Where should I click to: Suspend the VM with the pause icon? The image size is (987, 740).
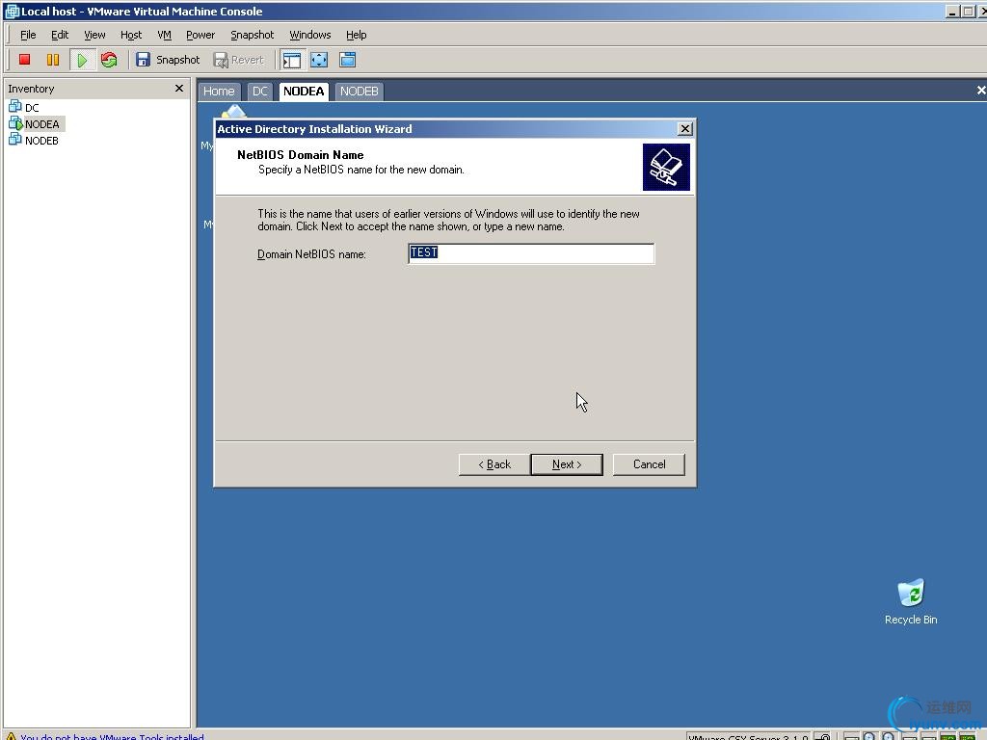(x=53, y=60)
